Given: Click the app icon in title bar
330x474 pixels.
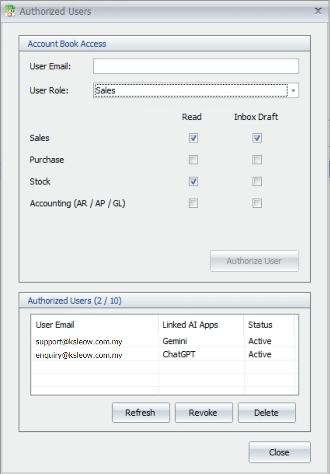Looking at the screenshot, I should click(10, 11).
